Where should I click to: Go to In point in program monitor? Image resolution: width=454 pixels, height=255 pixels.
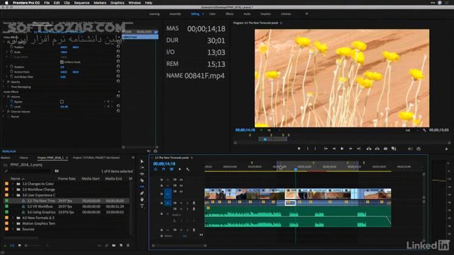click(326, 149)
